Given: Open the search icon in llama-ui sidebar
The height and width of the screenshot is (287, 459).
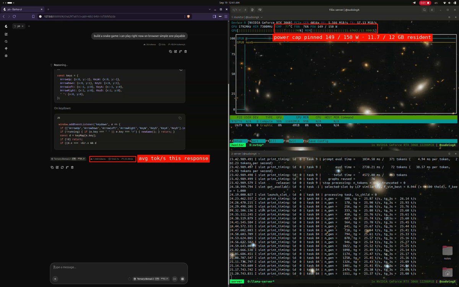Looking at the screenshot, I should (x=6, y=41).
